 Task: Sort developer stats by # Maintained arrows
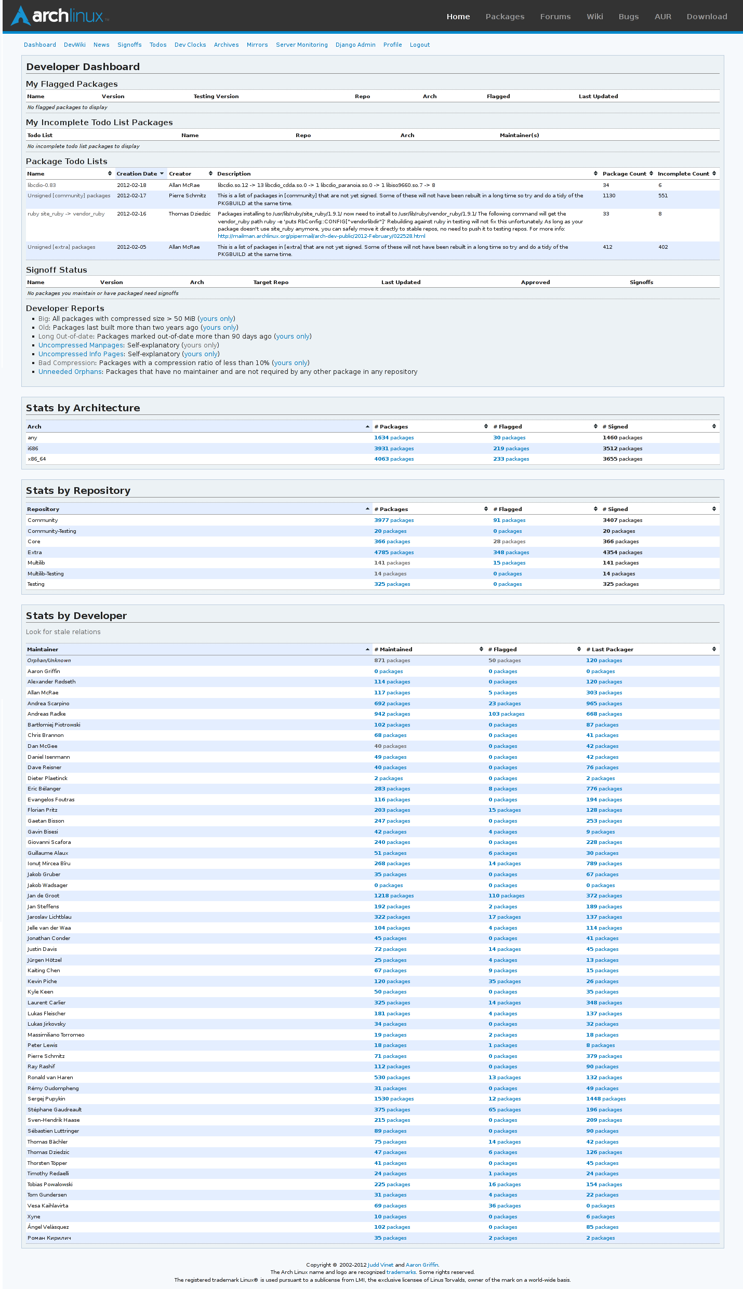[x=481, y=649]
